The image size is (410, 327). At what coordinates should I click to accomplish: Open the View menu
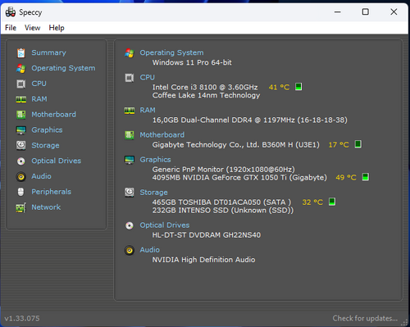coord(32,28)
